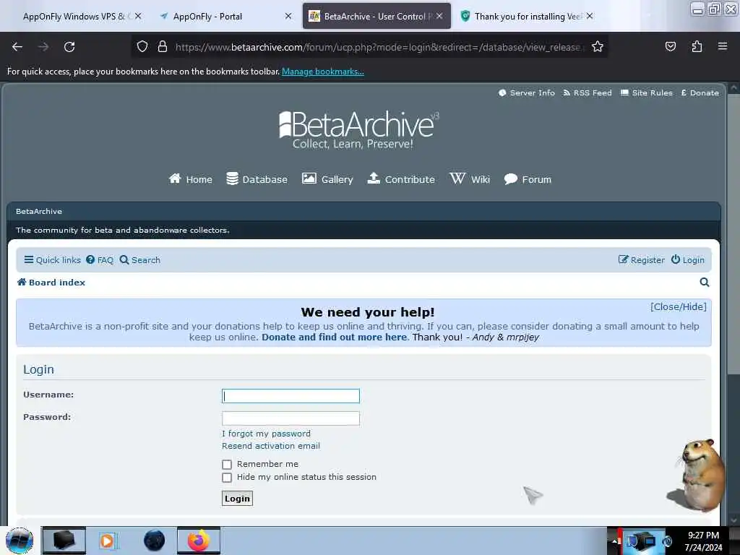Screen dimensions: 740x555
Task: Switch to Thank you for installing tab
Action: [x=526, y=17]
